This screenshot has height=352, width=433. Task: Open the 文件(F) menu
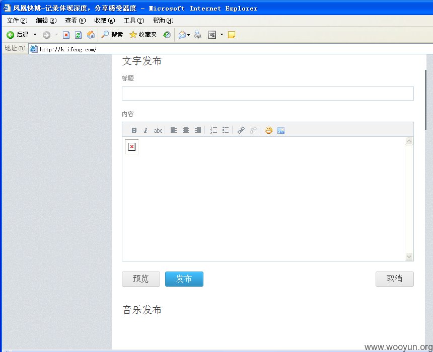(x=17, y=21)
